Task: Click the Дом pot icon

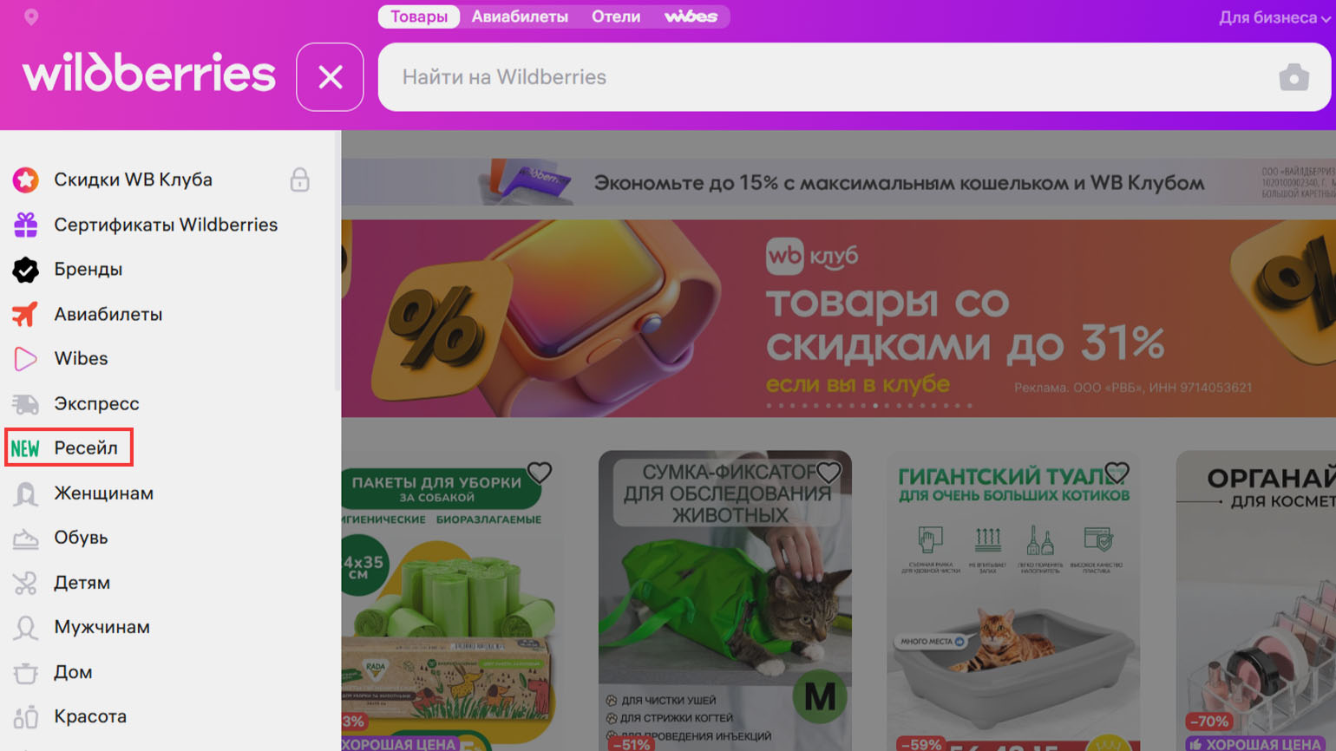Action: pyautogui.click(x=26, y=673)
